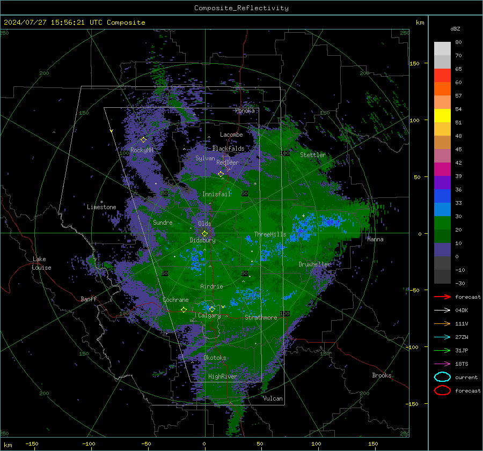The height and width of the screenshot is (451, 483).
Task: Click the ThreeHills city label
Action: tap(270, 234)
